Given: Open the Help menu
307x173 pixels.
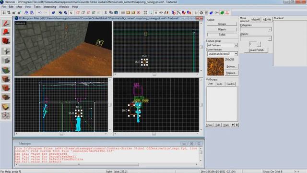Looking at the screenshot, I should (75, 7).
